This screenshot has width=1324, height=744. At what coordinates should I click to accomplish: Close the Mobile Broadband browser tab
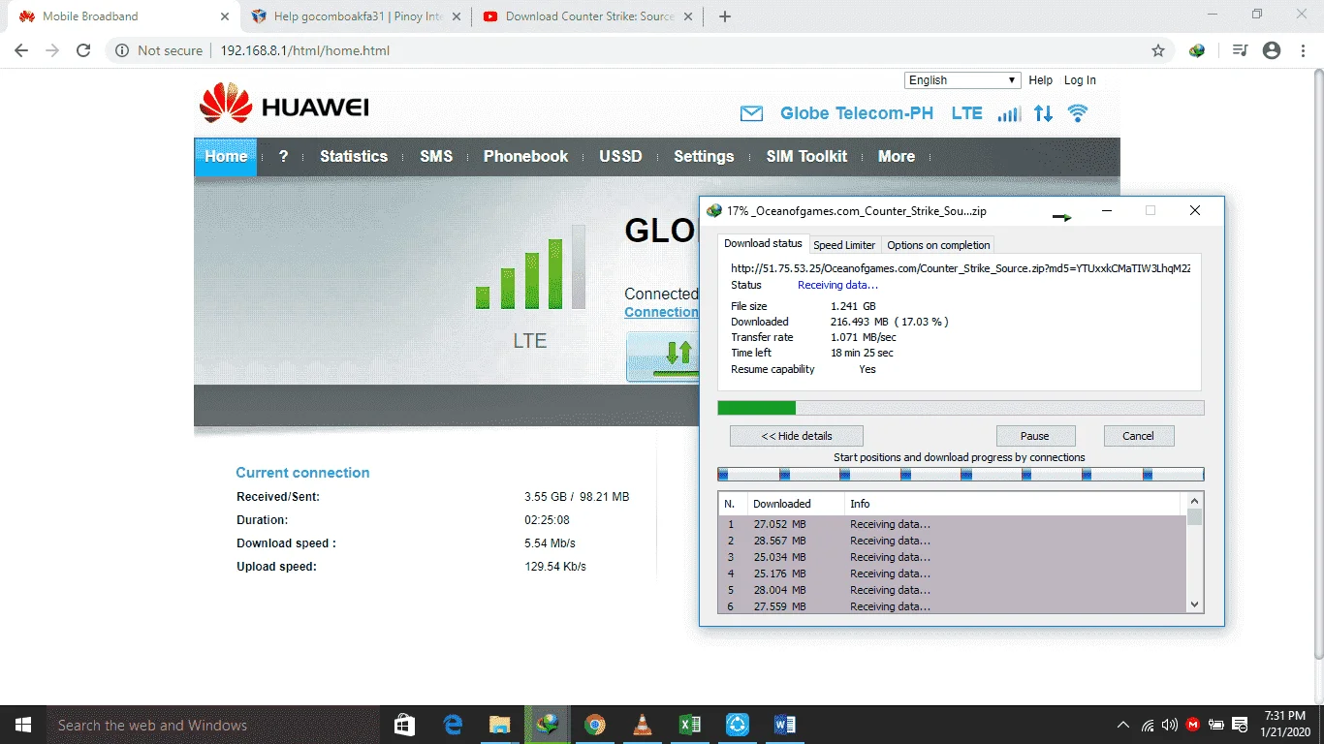[x=224, y=16]
